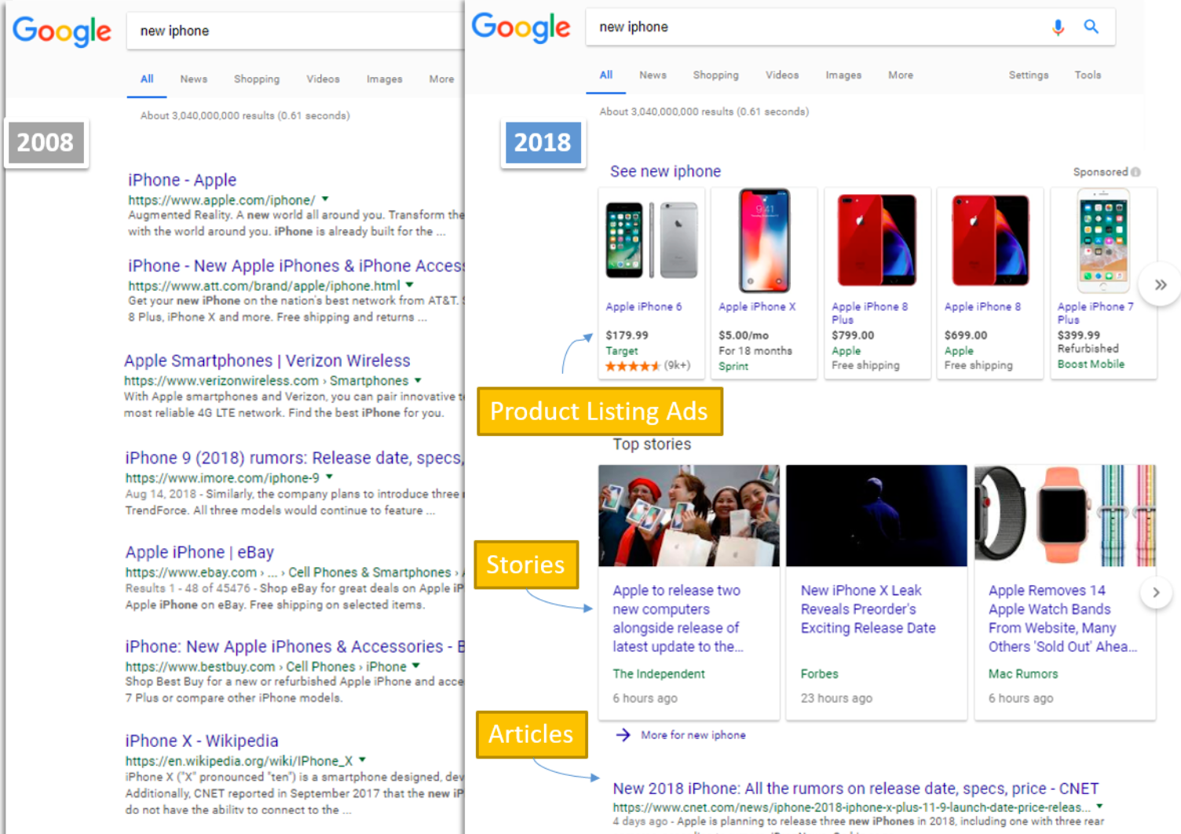Open dropdown arrow next to att.com URL
1181x834 pixels.
tap(409, 285)
